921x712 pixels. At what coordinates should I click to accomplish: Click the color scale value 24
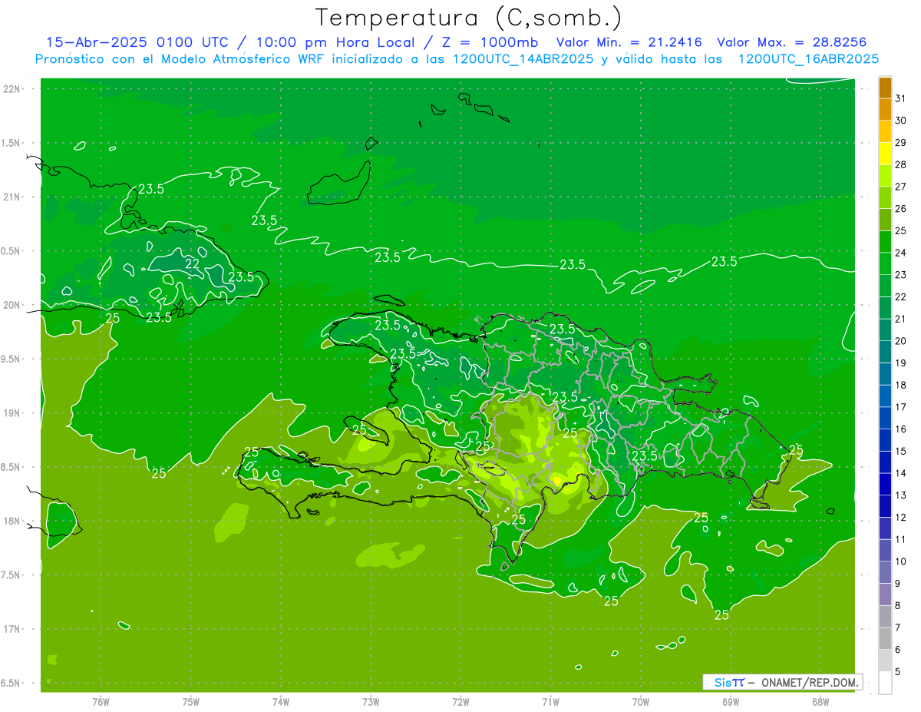coord(901,253)
